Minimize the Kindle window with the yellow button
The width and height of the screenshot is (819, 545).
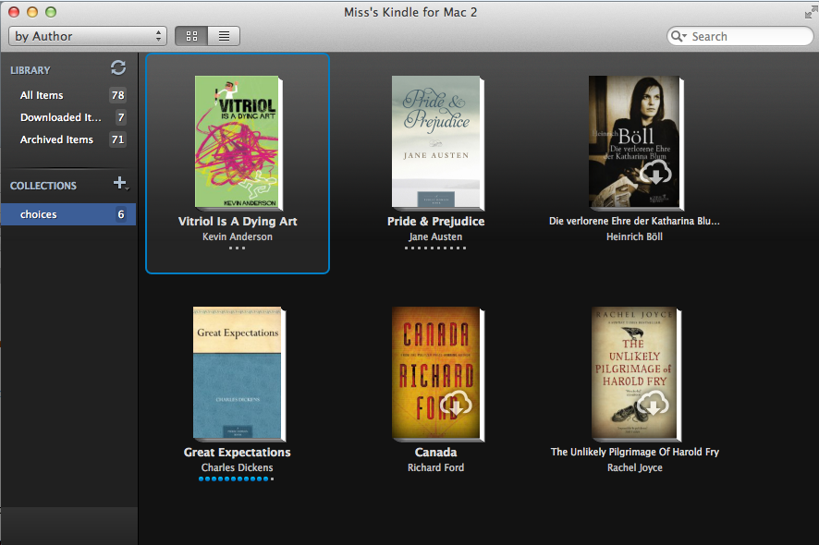click(32, 11)
